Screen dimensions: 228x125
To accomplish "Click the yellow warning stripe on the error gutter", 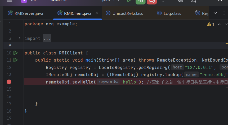I will (227, 43).
